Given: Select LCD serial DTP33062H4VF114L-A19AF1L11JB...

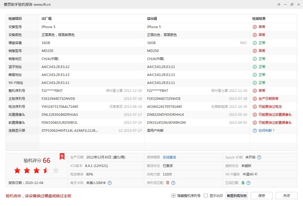Looking at the screenshot, I should pos(70,131).
